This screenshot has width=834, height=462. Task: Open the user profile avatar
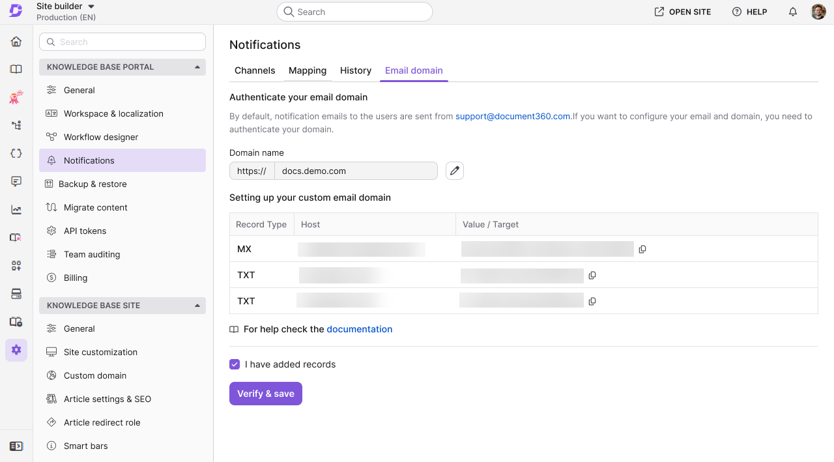818,12
